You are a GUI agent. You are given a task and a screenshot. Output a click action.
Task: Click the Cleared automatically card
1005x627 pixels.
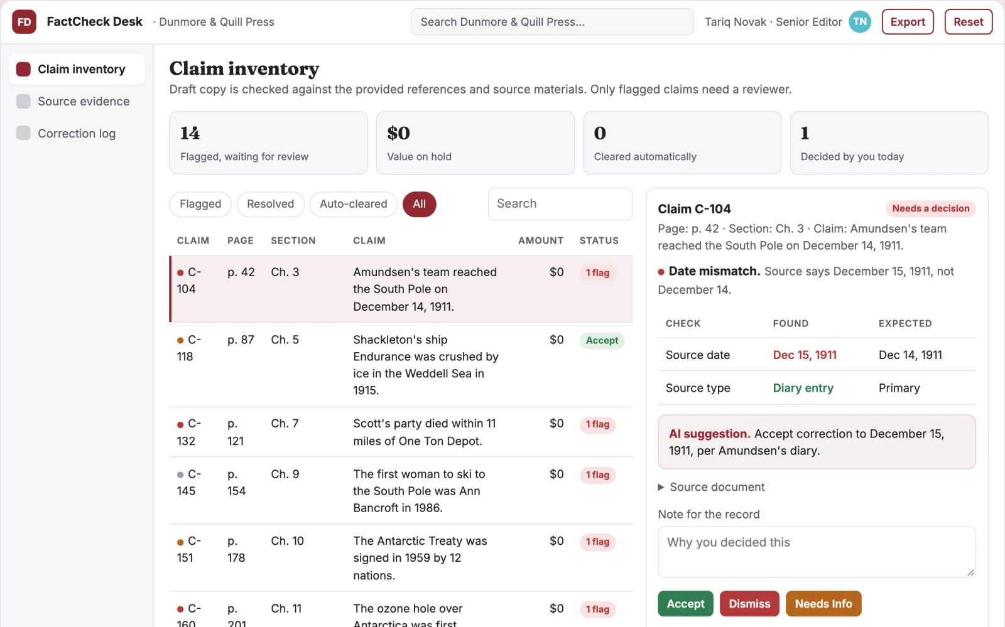coord(682,143)
